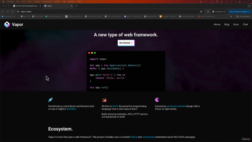252x142 pixels.
Task: Expand the tab search dropdown arrow
Action: click(x=249, y=6)
